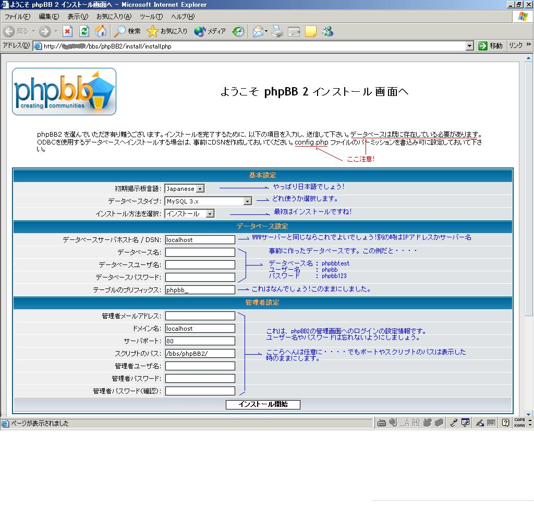Click the リンク toolbar label
Screen dimensions: 534x506
516,46
